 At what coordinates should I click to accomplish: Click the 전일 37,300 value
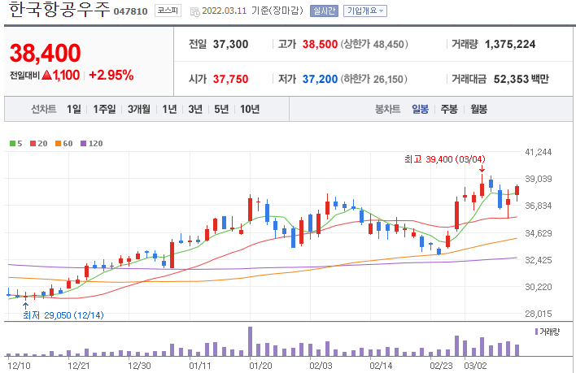pyautogui.click(x=231, y=44)
